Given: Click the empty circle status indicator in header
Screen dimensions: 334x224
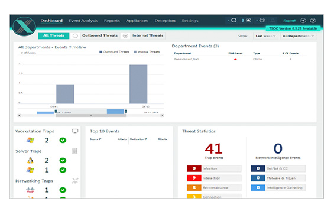Looking at the screenshot, I should 234,21.
